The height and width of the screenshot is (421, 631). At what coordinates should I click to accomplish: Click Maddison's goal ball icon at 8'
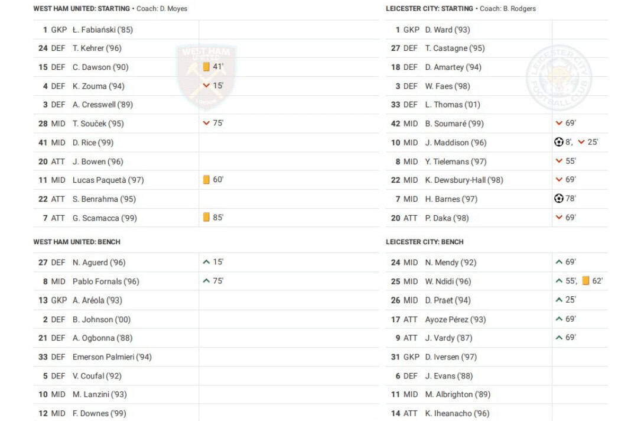559,142
